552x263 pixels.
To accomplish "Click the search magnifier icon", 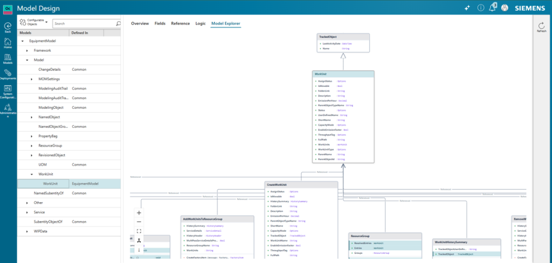I will click(118, 24).
